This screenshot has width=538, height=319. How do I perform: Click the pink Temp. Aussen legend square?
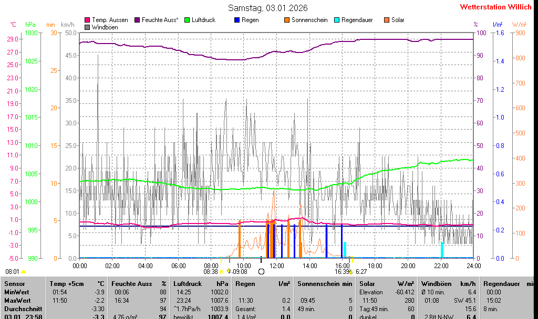[87, 20]
